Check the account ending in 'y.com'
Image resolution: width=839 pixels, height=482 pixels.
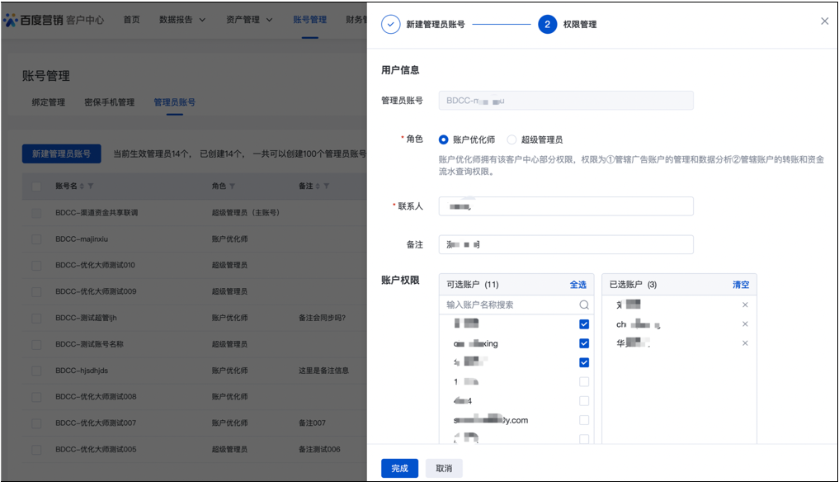coord(584,420)
